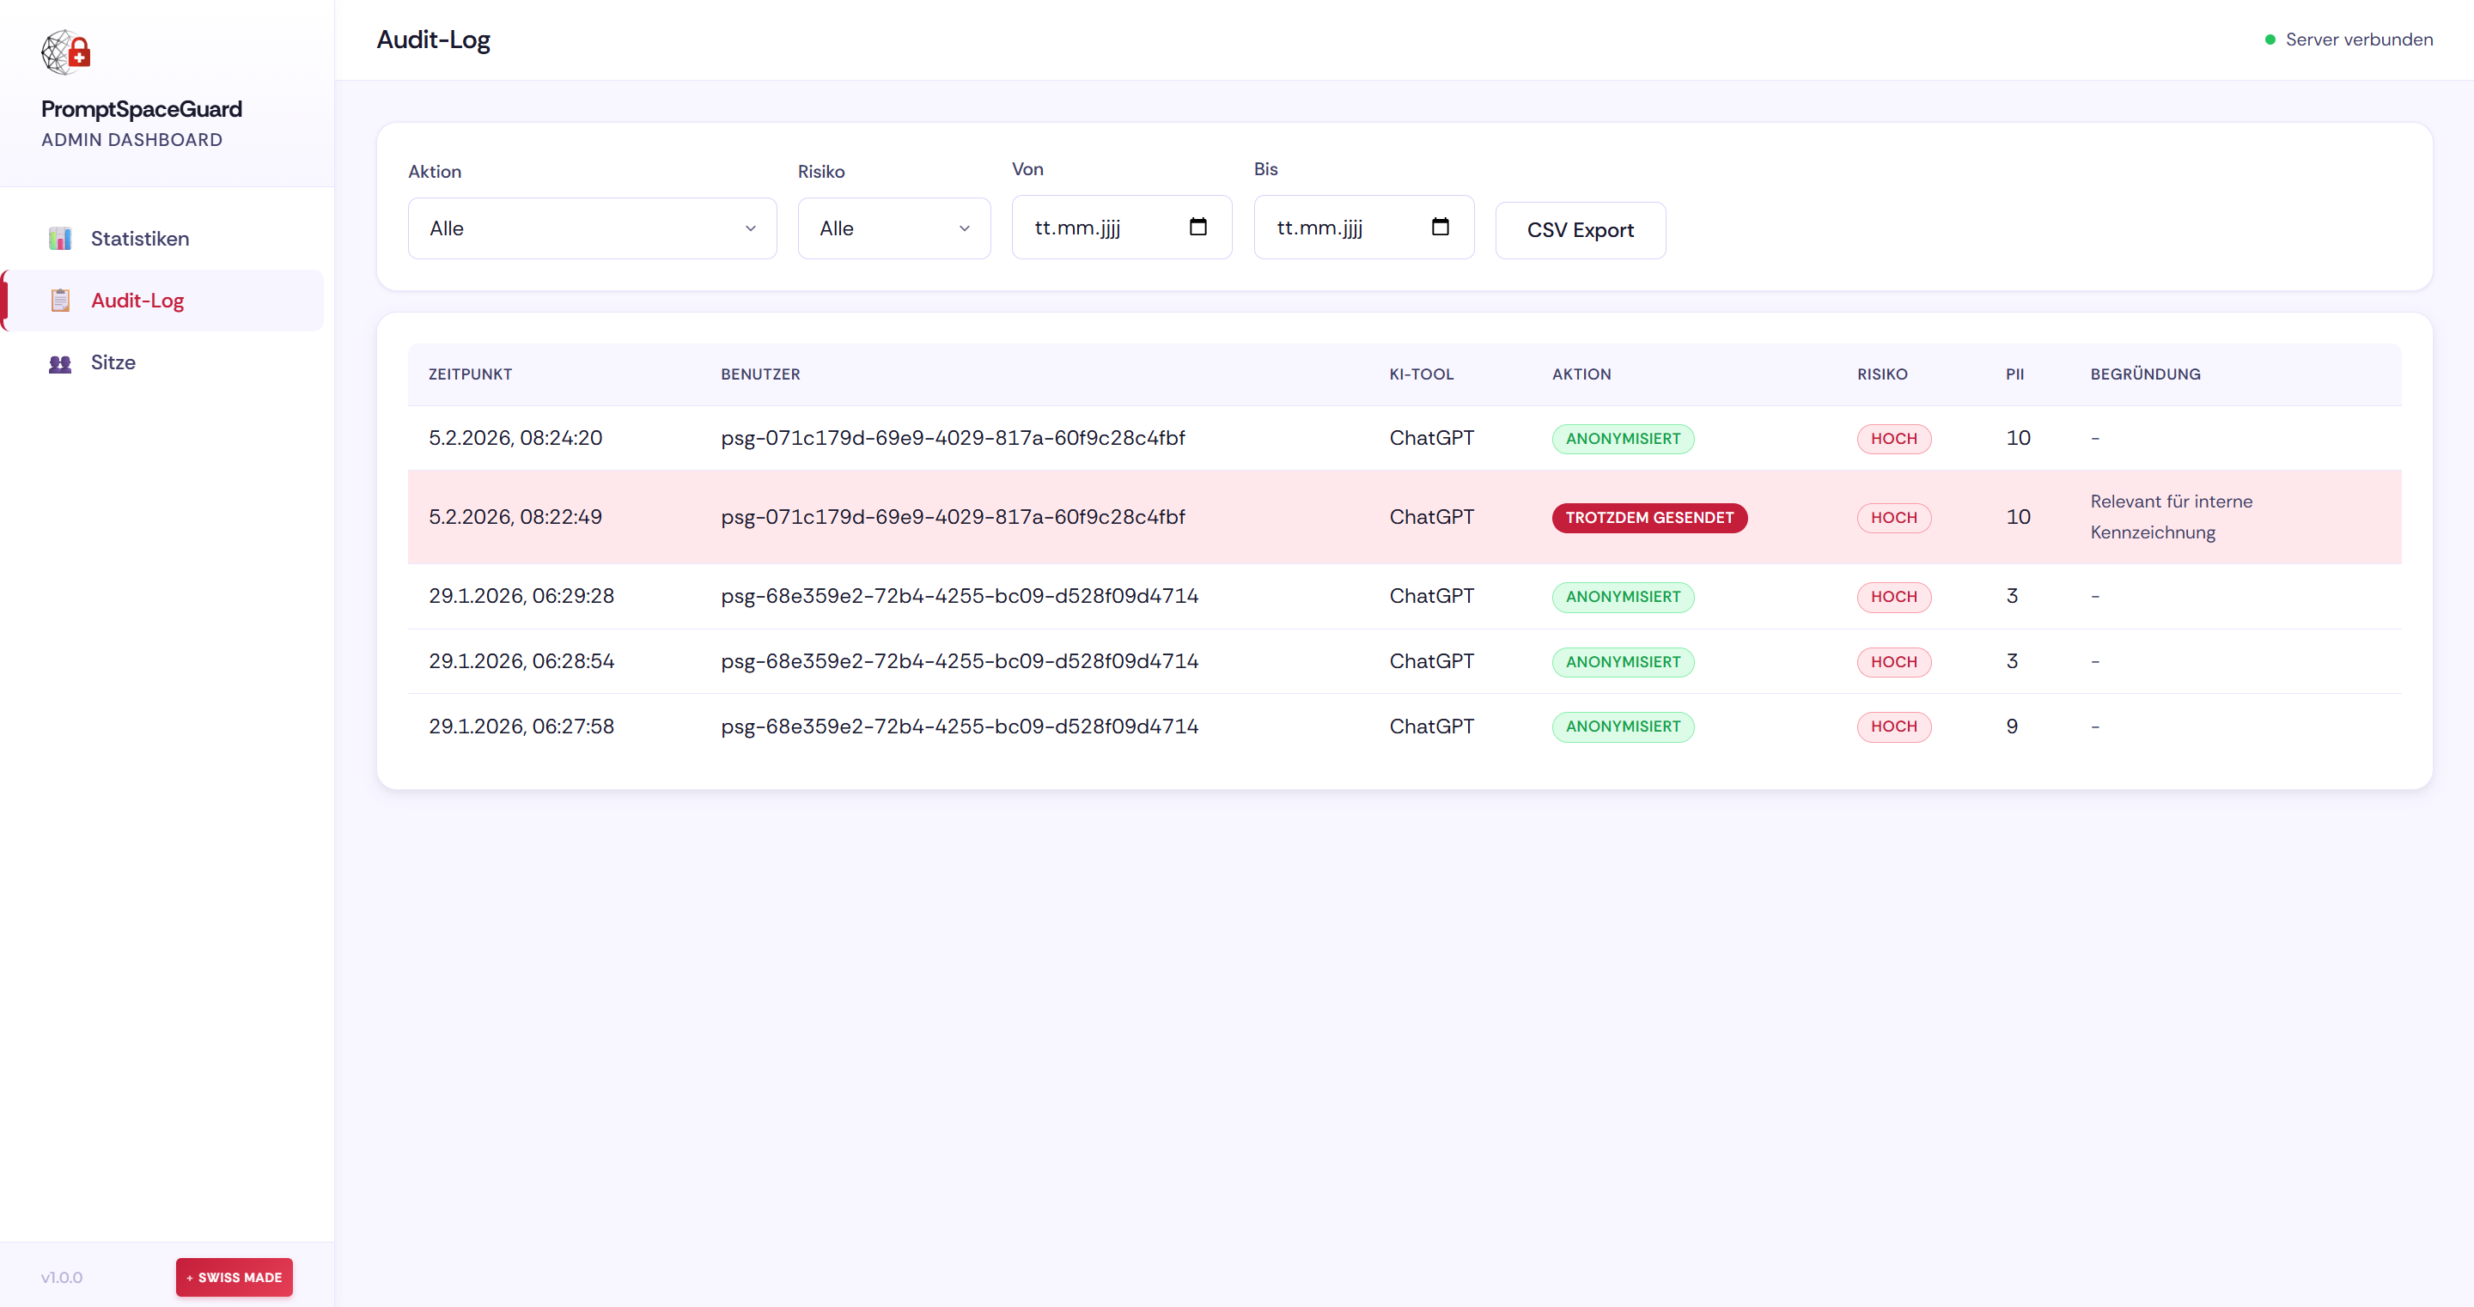Click the Statistiken bar chart icon

coord(59,238)
